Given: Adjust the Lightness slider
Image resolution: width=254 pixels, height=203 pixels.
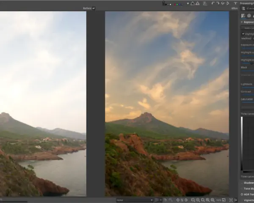Looking at the screenshot, I should [247, 88].
